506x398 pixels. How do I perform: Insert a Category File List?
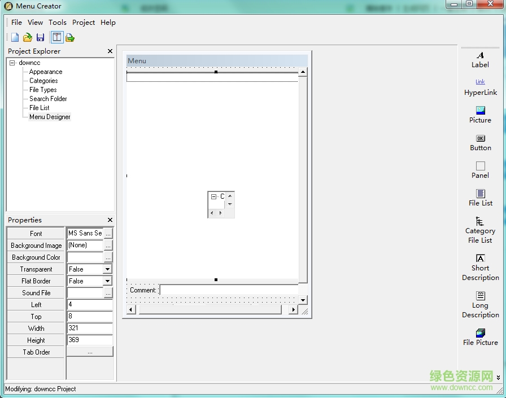(x=480, y=230)
